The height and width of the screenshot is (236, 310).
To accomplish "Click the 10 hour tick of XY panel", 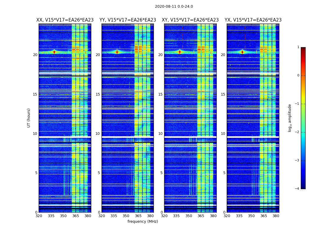I will (x=161, y=134).
